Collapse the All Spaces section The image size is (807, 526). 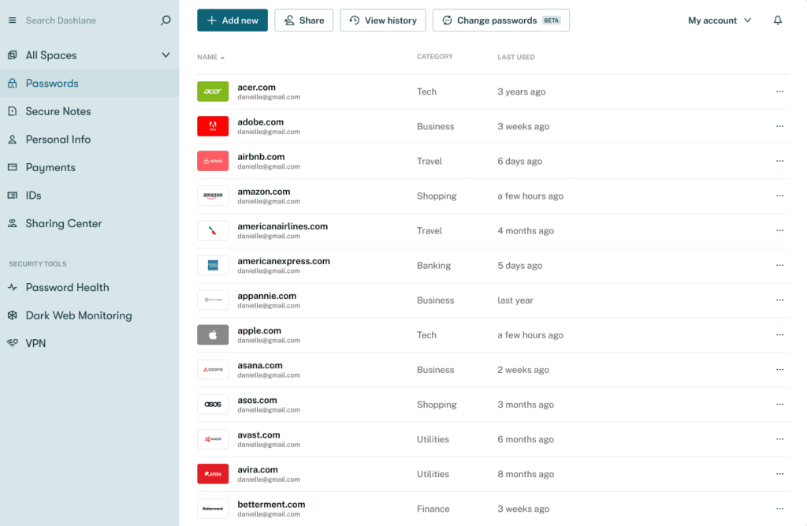[x=165, y=55]
